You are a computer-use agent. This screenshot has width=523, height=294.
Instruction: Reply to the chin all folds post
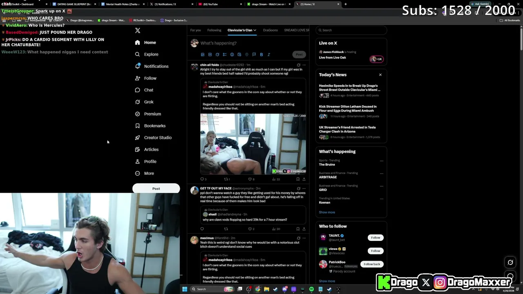[x=202, y=179]
